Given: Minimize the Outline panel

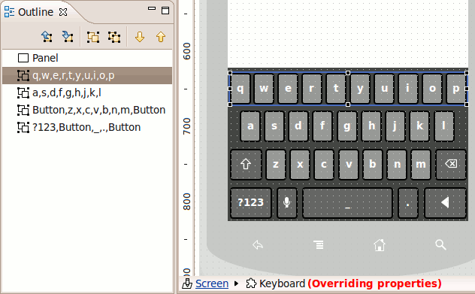Looking at the screenshot, I should pos(152,9).
